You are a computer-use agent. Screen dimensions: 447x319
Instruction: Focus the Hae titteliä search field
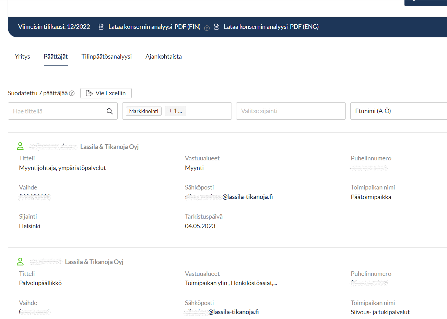63,111
